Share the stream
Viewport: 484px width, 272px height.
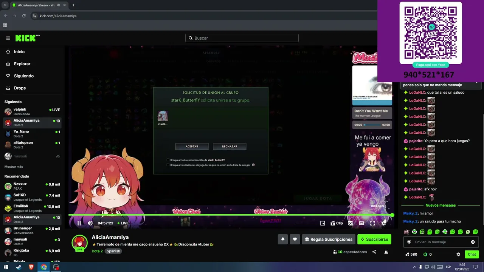(374, 252)
